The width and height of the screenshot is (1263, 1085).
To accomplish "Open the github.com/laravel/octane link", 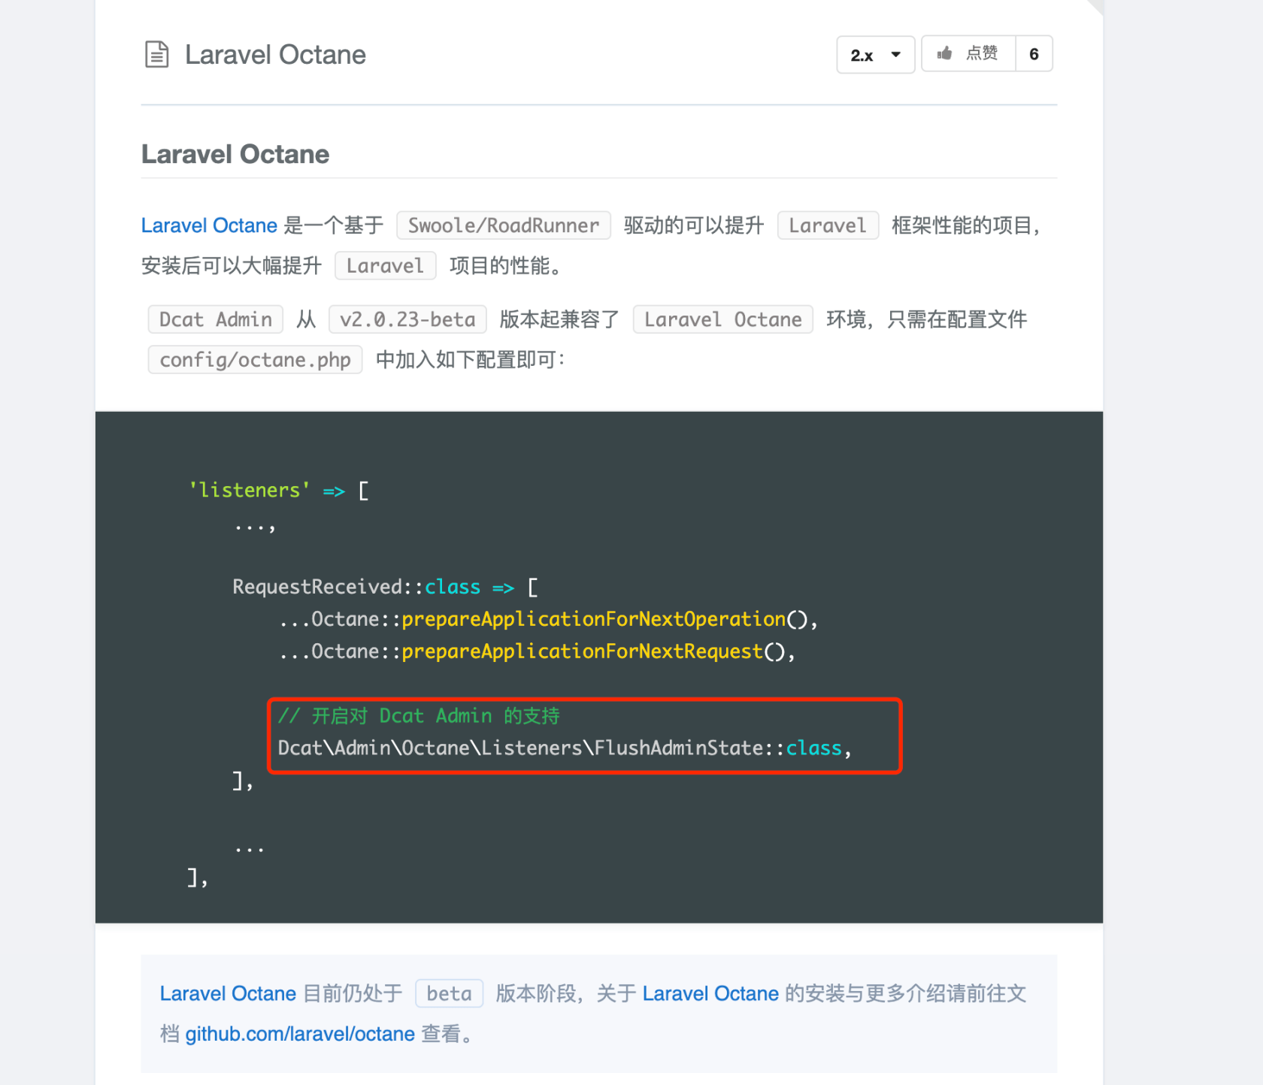I will point(300,1034).
